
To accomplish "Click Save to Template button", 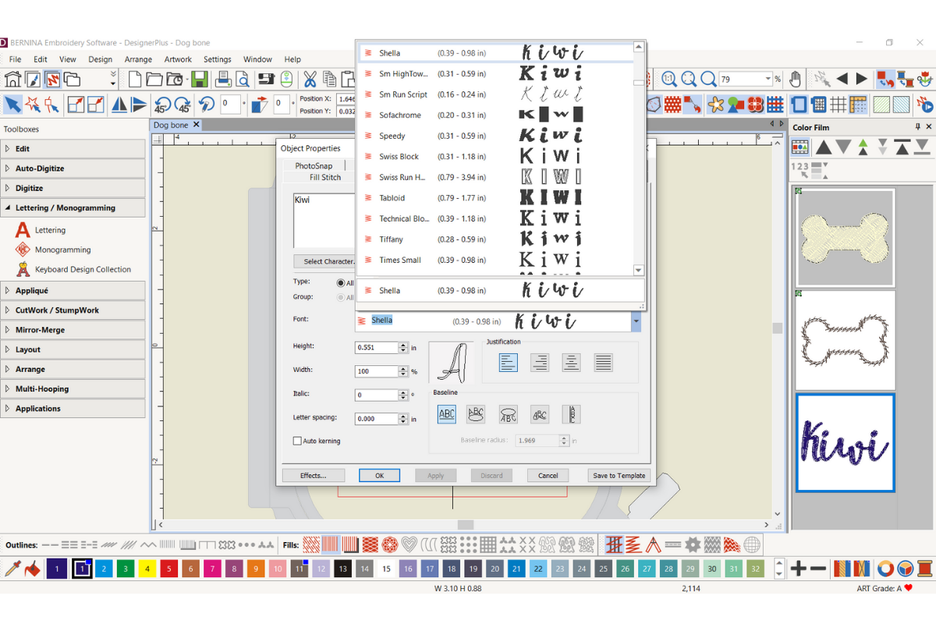I will [x=619, y=475].
